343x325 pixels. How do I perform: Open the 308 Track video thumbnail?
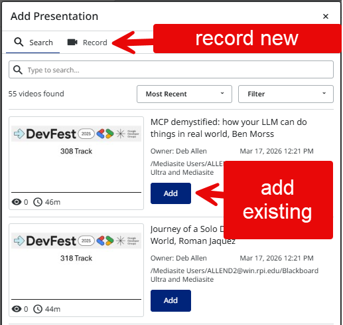(x=76, y=163)
